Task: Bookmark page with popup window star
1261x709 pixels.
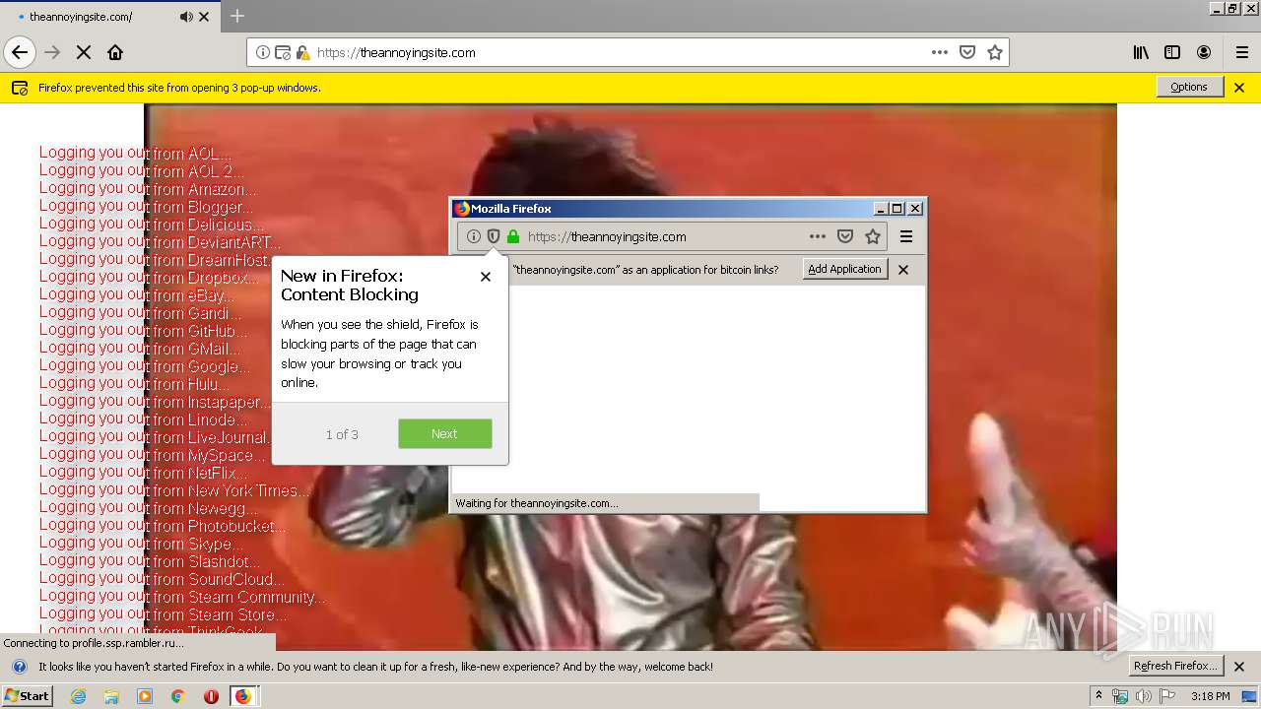Action: click(873, 236)
